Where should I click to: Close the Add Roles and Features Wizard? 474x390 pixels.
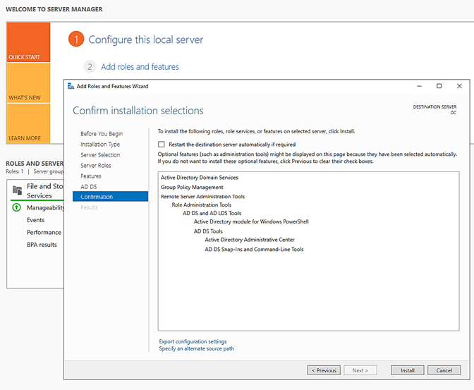pos(458,86)
